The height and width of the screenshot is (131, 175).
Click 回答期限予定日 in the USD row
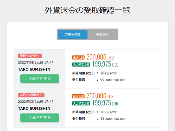[83, 73]
